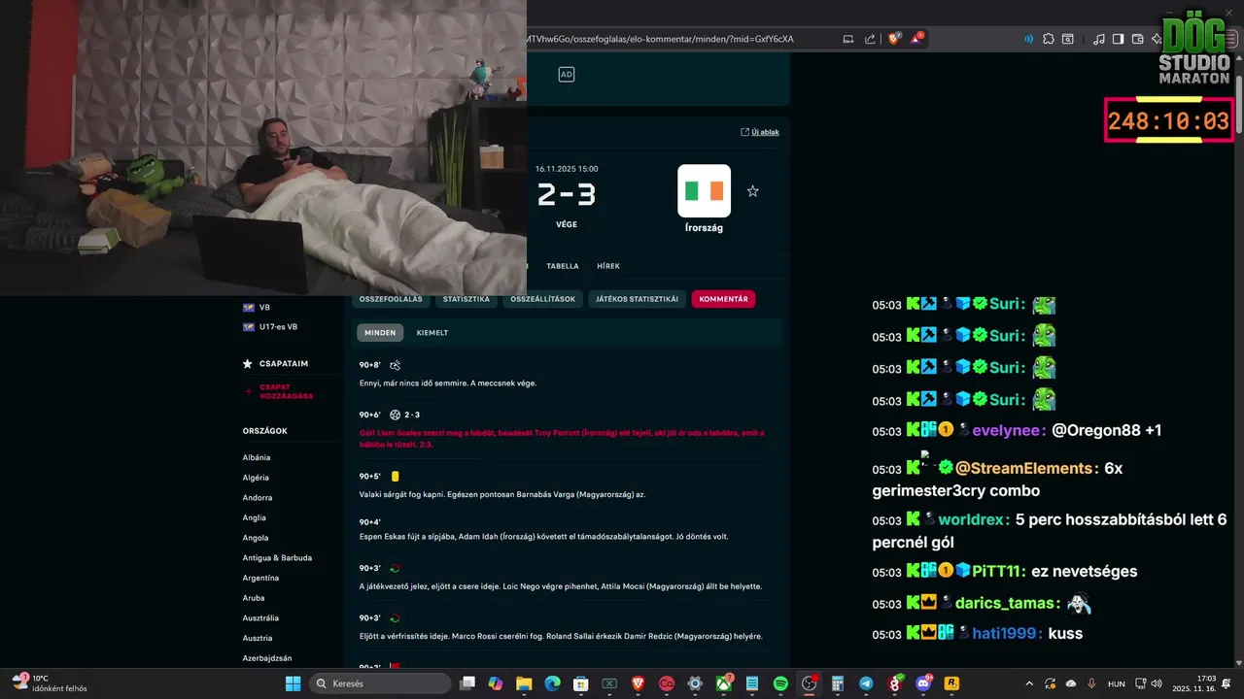The image size is (1244, 699).
Task: Select Anglia in the countries list
Action: pyautogui.click(x=255, y=517)
